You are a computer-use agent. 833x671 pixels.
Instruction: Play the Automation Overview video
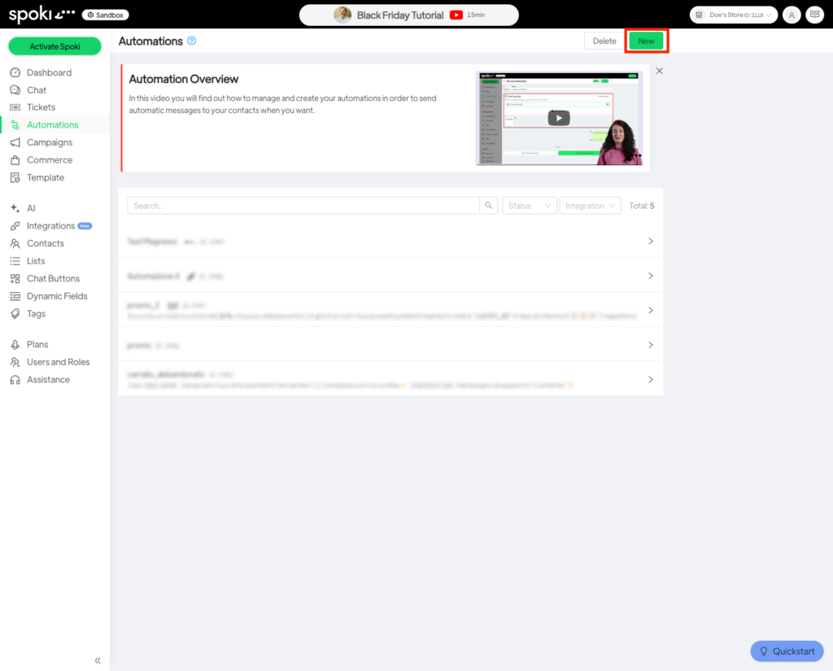[x=558, y=118]
